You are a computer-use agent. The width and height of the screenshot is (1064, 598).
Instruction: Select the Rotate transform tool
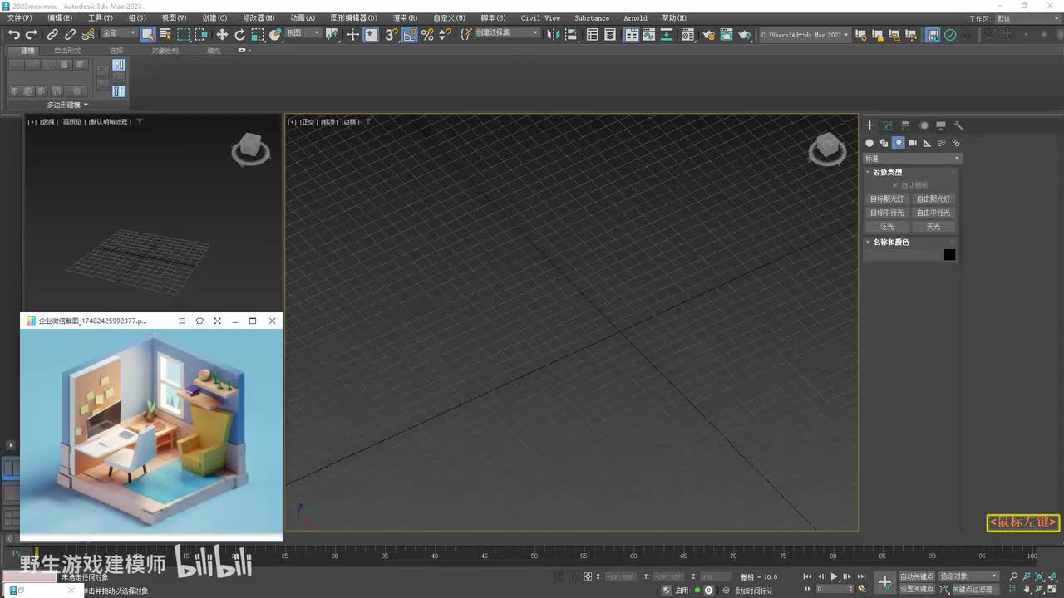pos(239,34)
